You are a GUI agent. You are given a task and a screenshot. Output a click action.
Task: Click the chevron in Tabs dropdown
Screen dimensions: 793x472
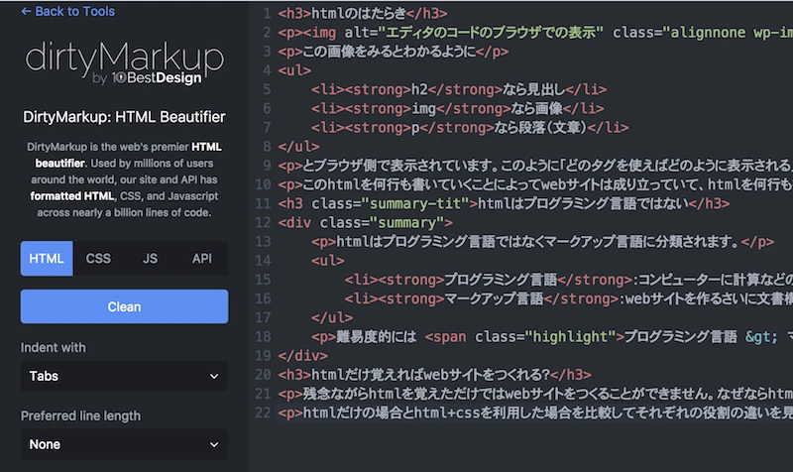click(214, 377)
